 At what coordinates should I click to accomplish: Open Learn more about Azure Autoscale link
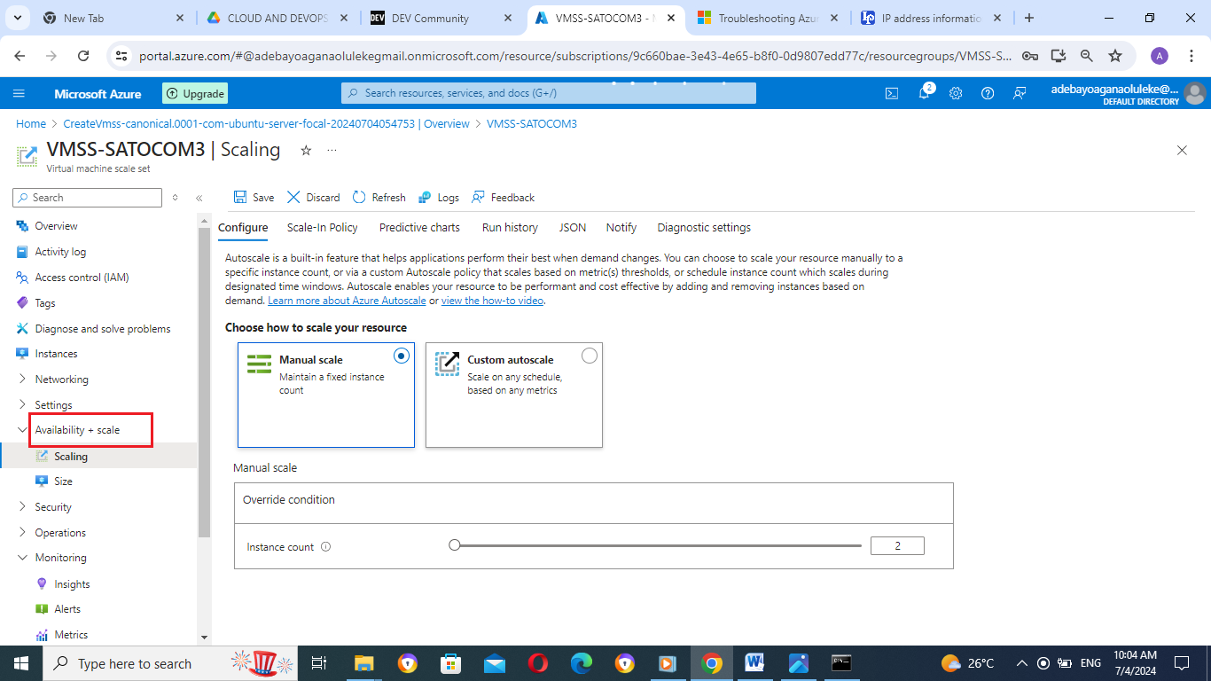coord(347,301)
